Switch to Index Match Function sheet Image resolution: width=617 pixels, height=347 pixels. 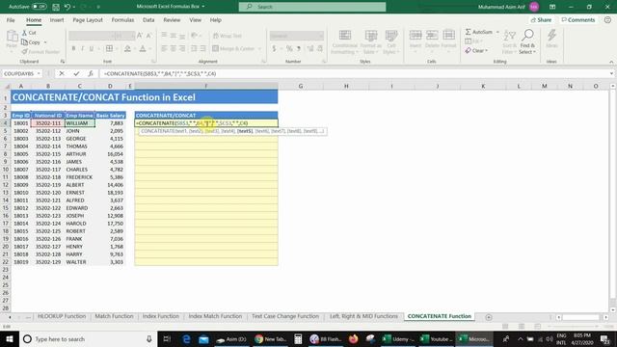tap(215, 316)
